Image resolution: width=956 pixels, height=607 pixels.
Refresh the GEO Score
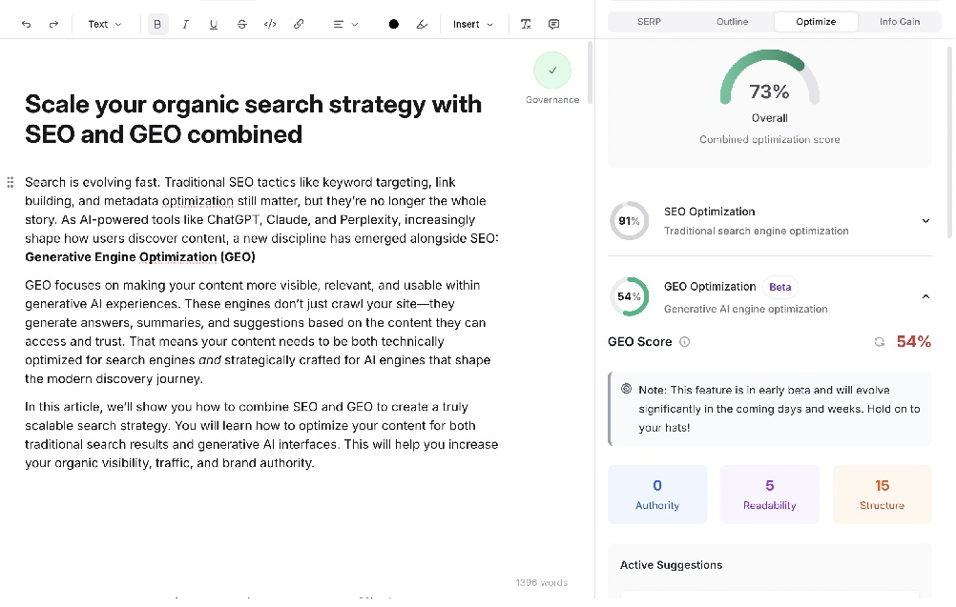pyautogui.click(x=879, y=342)
